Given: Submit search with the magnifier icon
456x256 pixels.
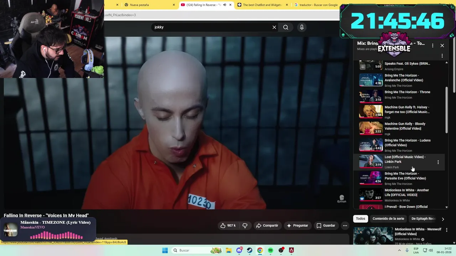Looking at the screenshot, I should 286,27.
